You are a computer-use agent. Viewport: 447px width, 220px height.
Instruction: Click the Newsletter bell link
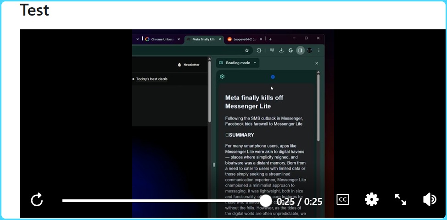pyautogui.click(x=189, y=65)
